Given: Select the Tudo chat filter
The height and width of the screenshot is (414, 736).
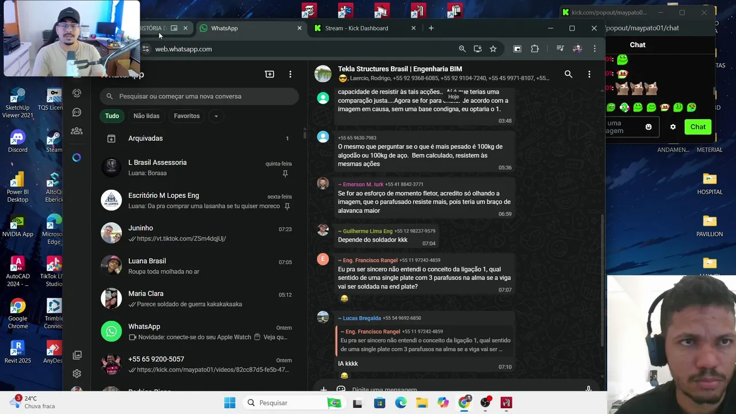Looking at the screenshot, I should [x=112, y=116].
